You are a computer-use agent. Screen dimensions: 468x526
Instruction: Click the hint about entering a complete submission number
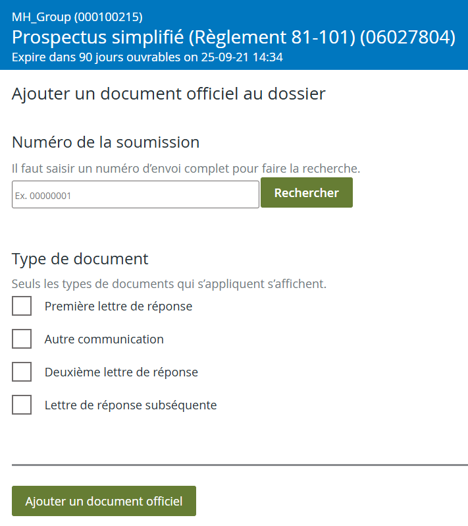click(186, 169)
